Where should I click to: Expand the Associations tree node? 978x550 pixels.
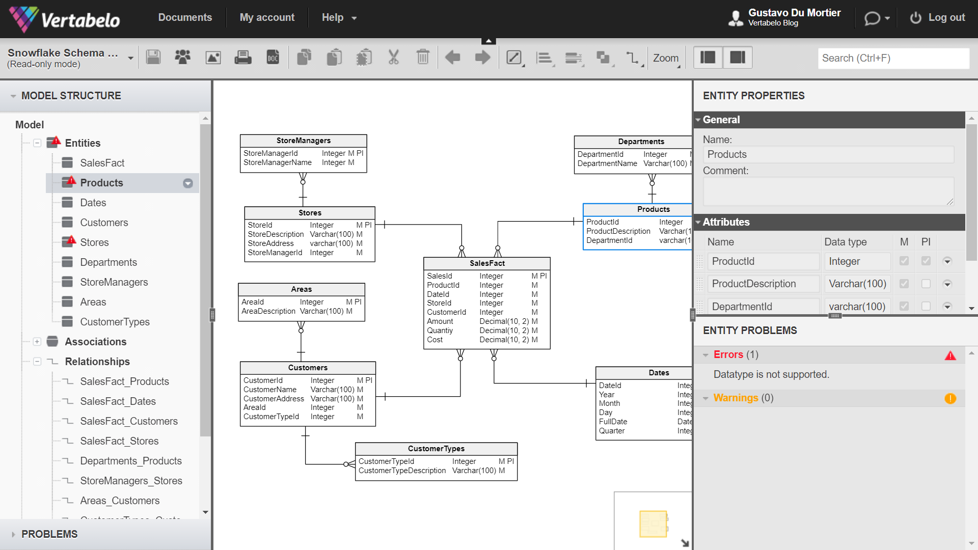tap(36, 342)
